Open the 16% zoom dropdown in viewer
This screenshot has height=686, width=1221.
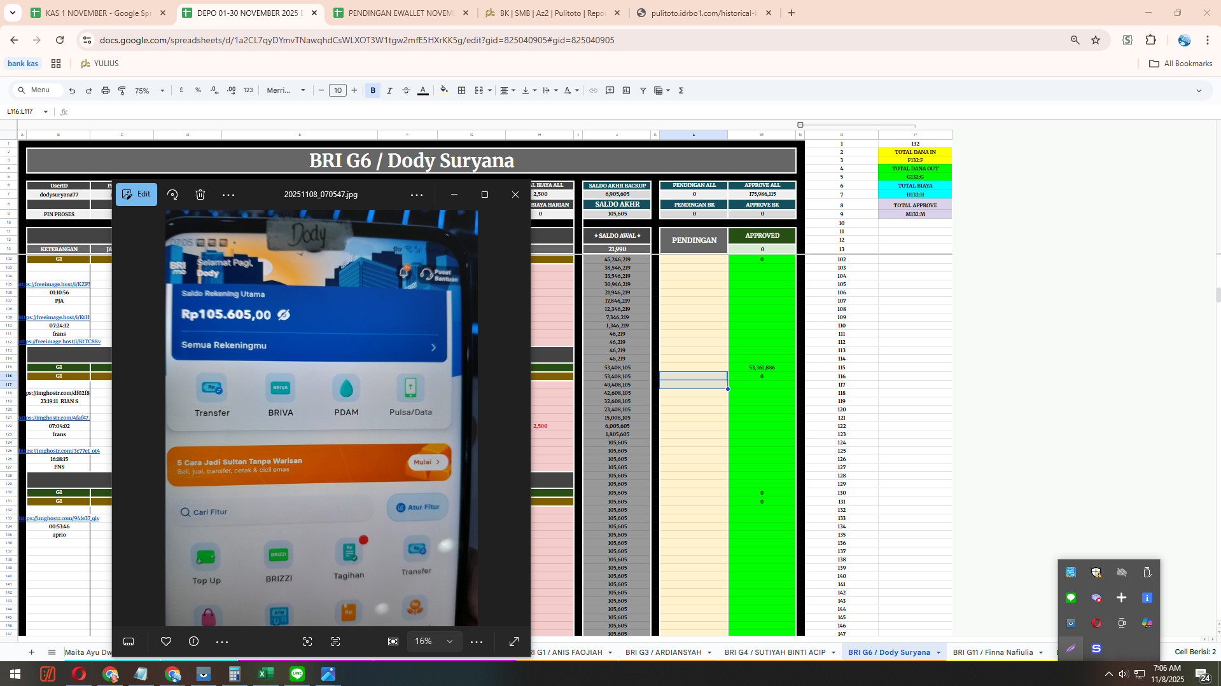point(434,641)
